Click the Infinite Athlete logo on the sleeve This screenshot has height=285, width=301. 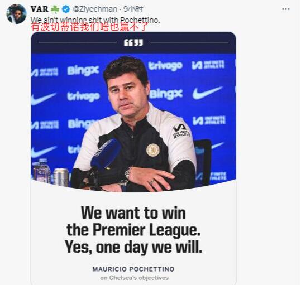(x=181, y=131)
